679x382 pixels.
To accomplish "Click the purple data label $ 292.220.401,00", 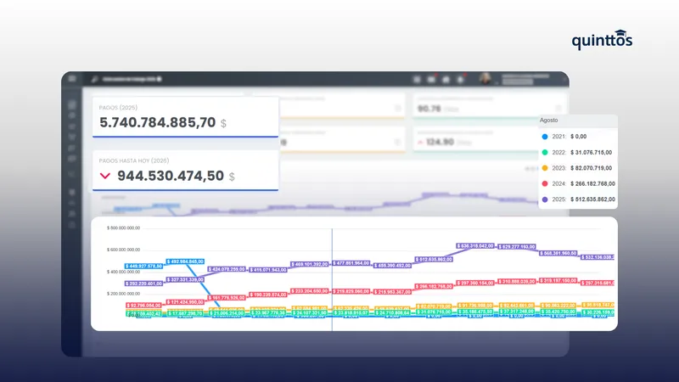I will coord(143,284).
